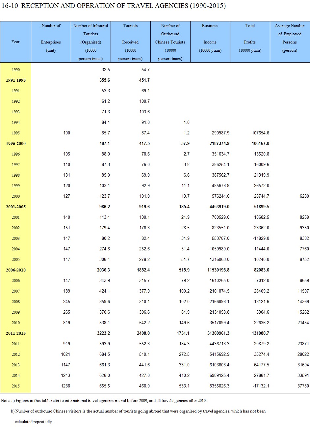The width and height of the screenshot is (310, 427).
Task: Select tourists received value '54.7'
Action: tap(145, 70)
